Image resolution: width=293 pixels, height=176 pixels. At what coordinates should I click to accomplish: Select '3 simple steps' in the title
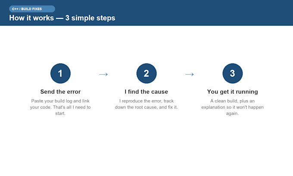(90, 18)
